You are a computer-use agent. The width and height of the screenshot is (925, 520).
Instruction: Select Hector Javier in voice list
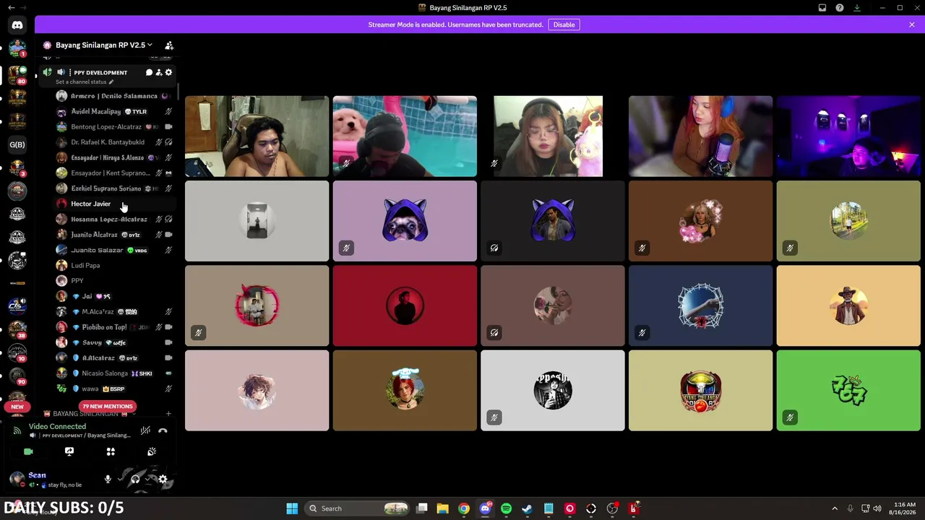[114, 204]
